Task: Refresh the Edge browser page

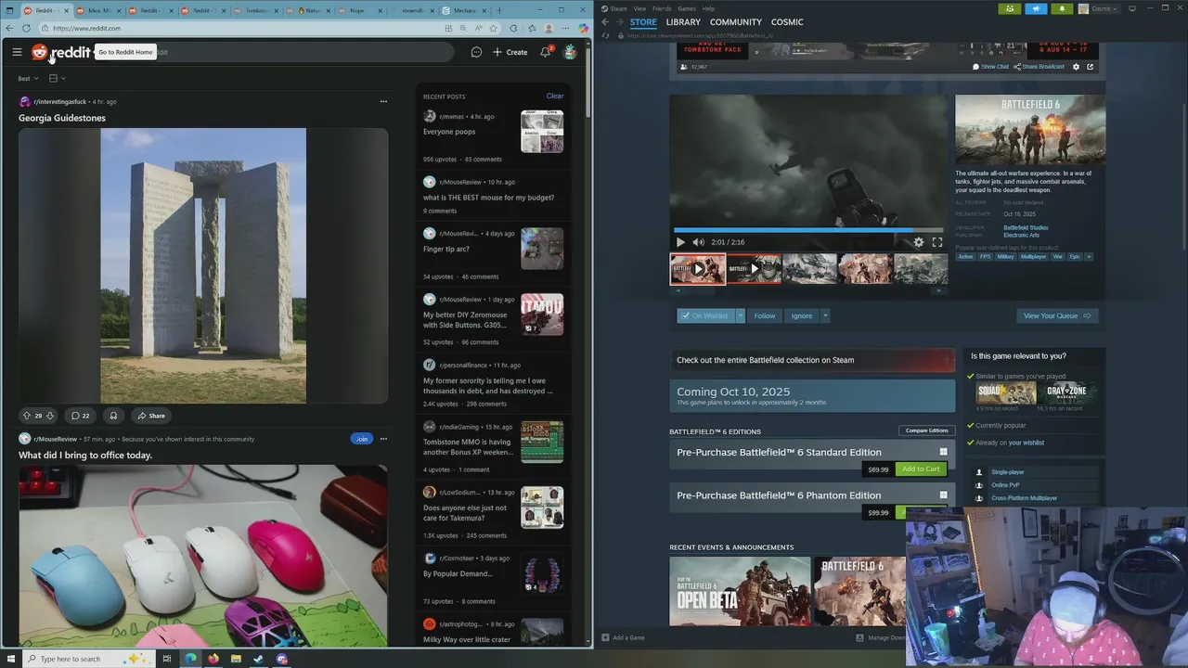Action: point(26,29)
